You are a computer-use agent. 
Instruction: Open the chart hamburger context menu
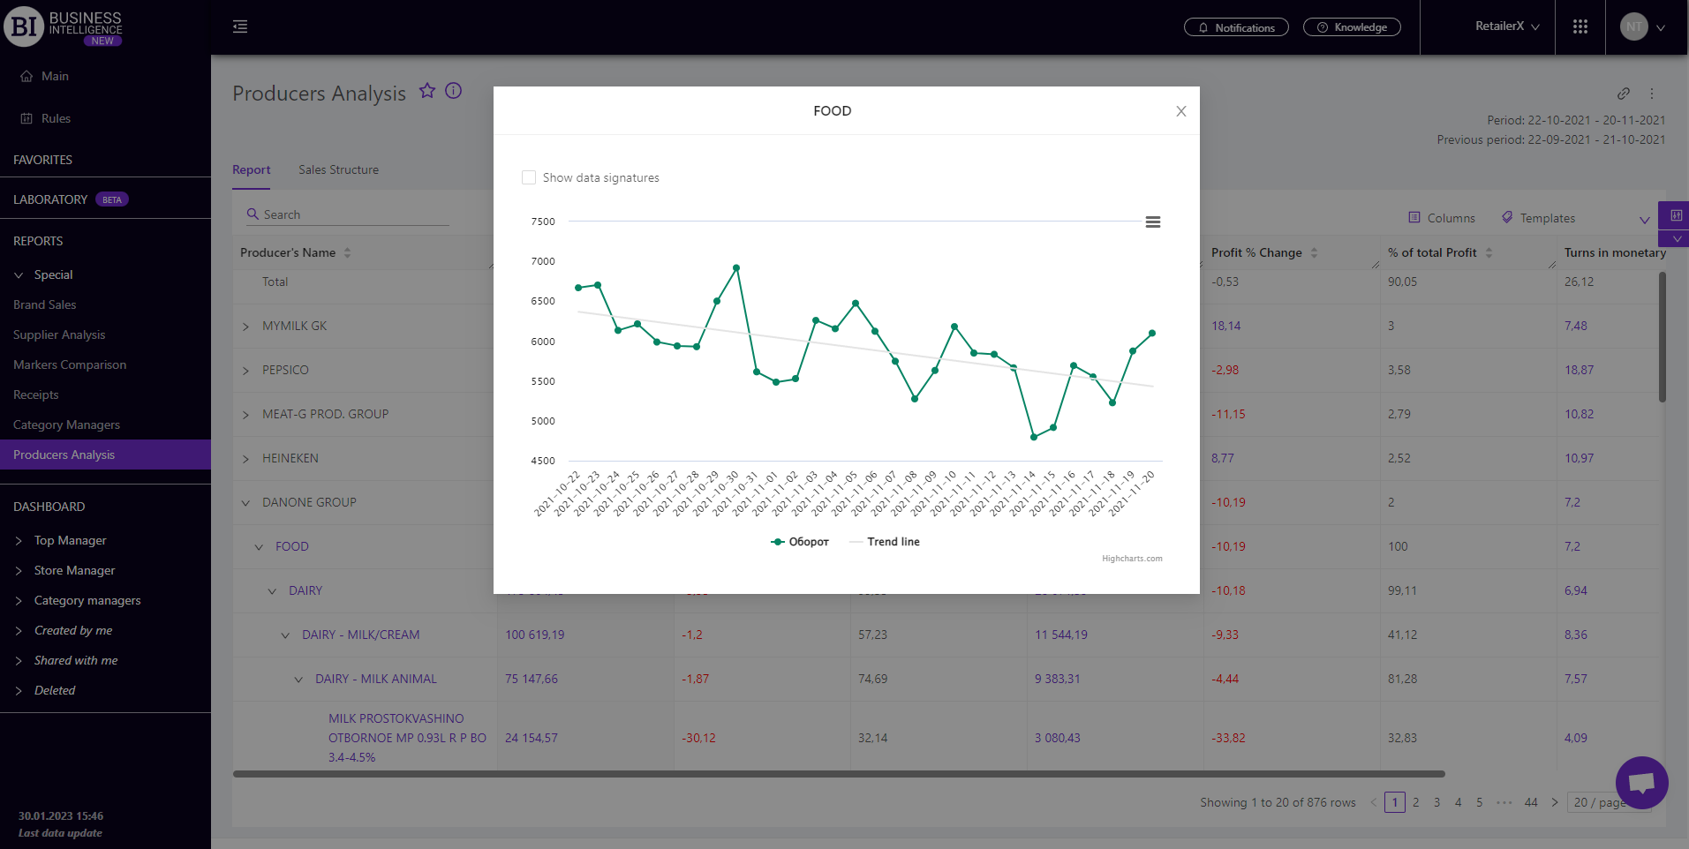click(x=1152, y=222)
